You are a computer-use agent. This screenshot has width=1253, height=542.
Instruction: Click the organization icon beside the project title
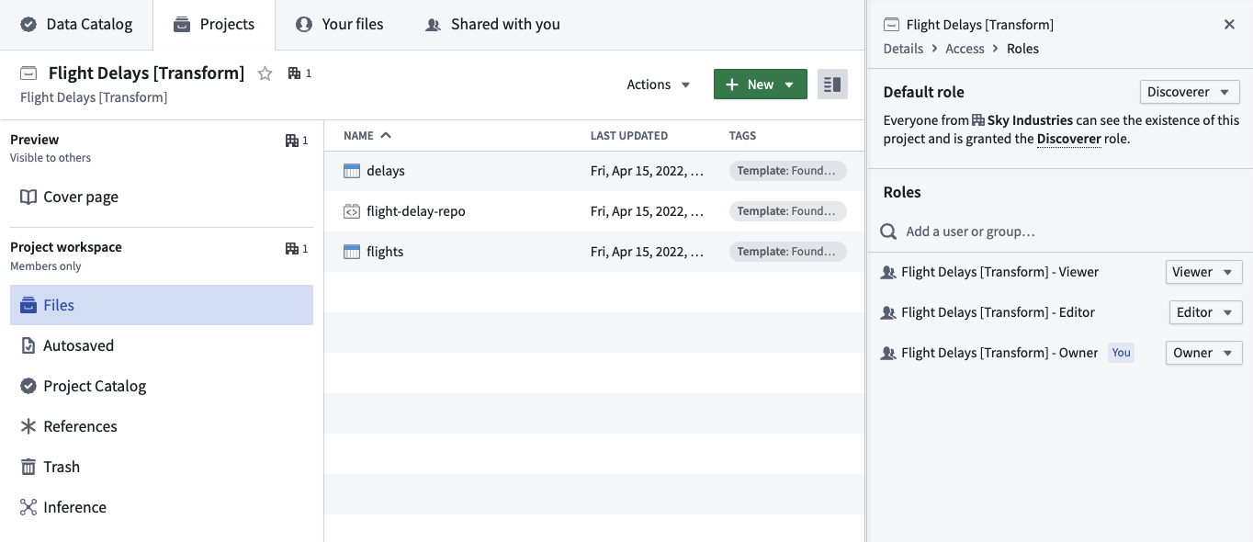[x=294, y=73]
